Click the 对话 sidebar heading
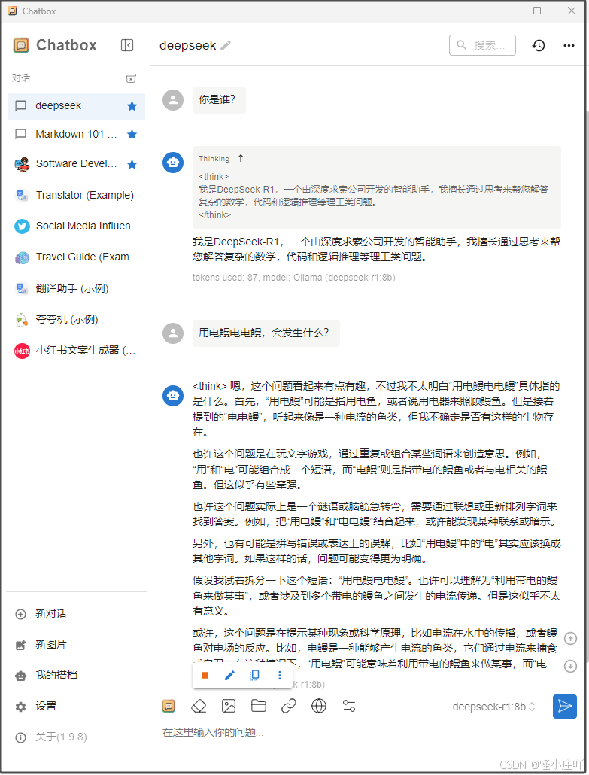 (21, 78)
